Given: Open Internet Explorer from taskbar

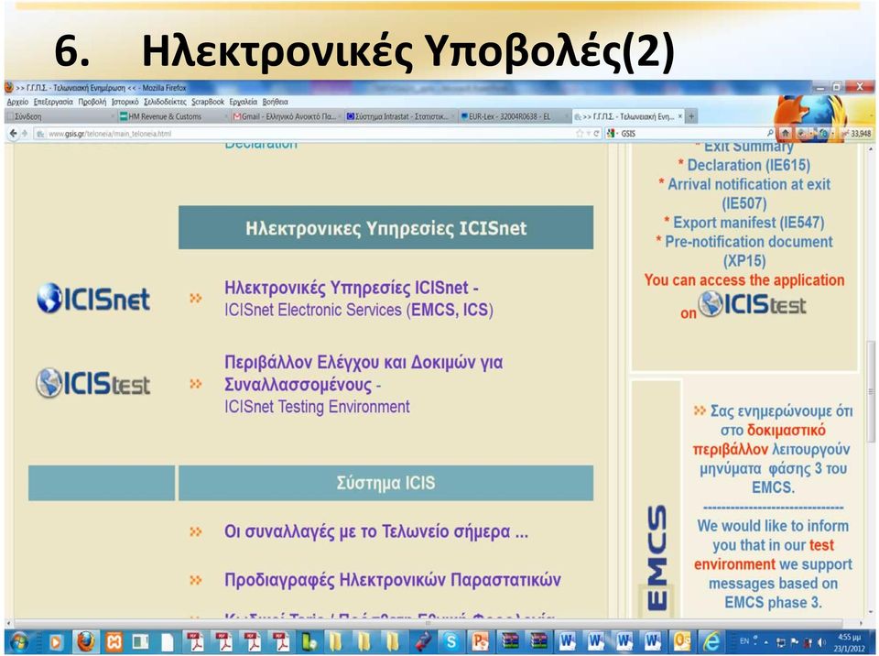Looking at the screenshot, I should (x=712, y=641).
